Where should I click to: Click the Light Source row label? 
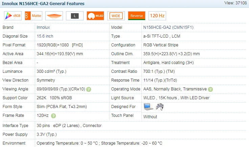(x=122, y=98)
